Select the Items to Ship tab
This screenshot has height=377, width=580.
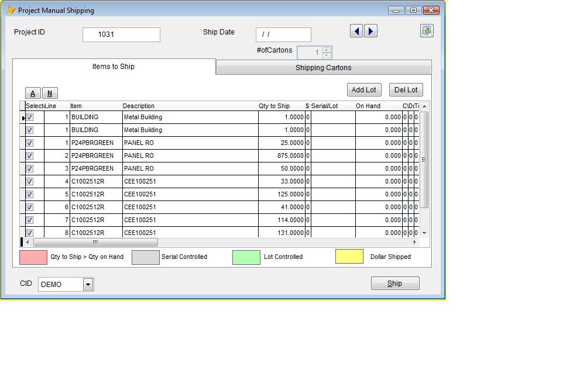[114, 67]
